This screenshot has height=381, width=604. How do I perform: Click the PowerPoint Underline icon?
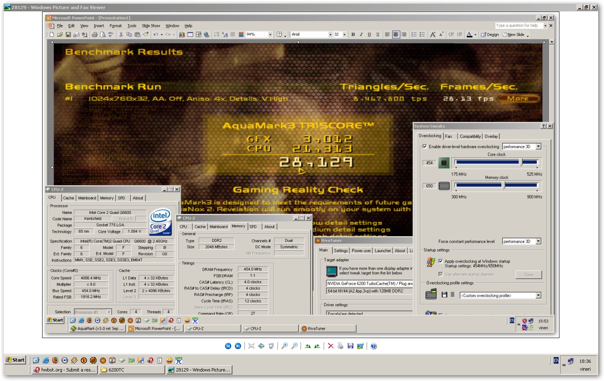[369, 35]
